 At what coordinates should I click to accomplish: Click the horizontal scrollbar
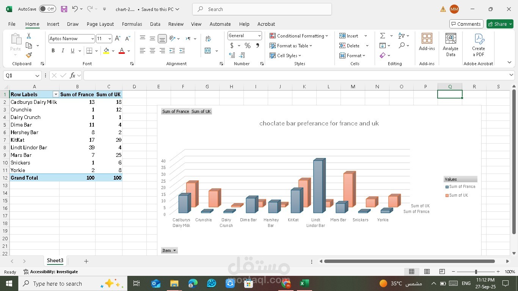410,261
